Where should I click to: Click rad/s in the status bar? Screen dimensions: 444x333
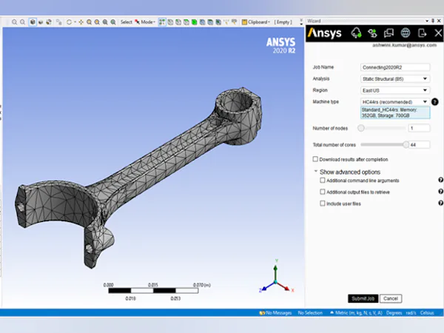[x=411, y=313]
